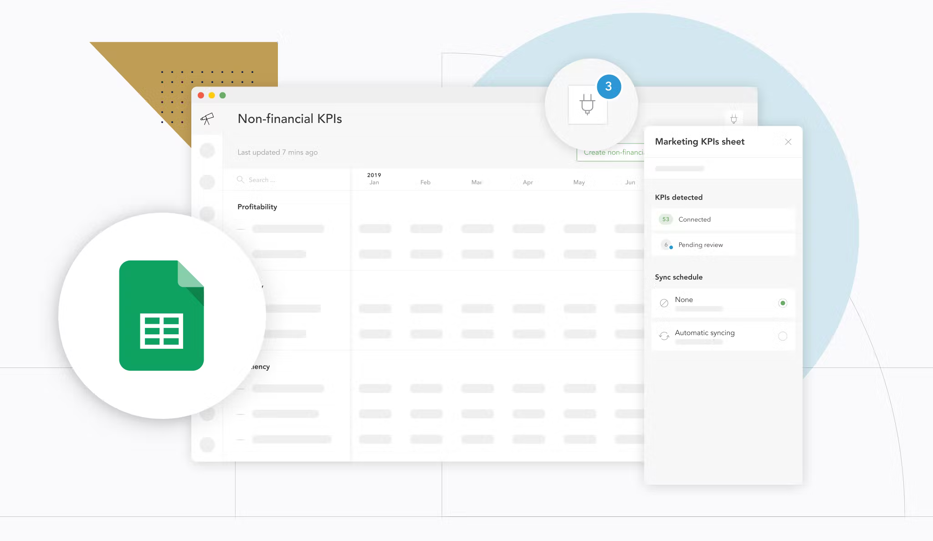
Task: Click the plug icon at top right toolbar
Action: click(734, 118)
